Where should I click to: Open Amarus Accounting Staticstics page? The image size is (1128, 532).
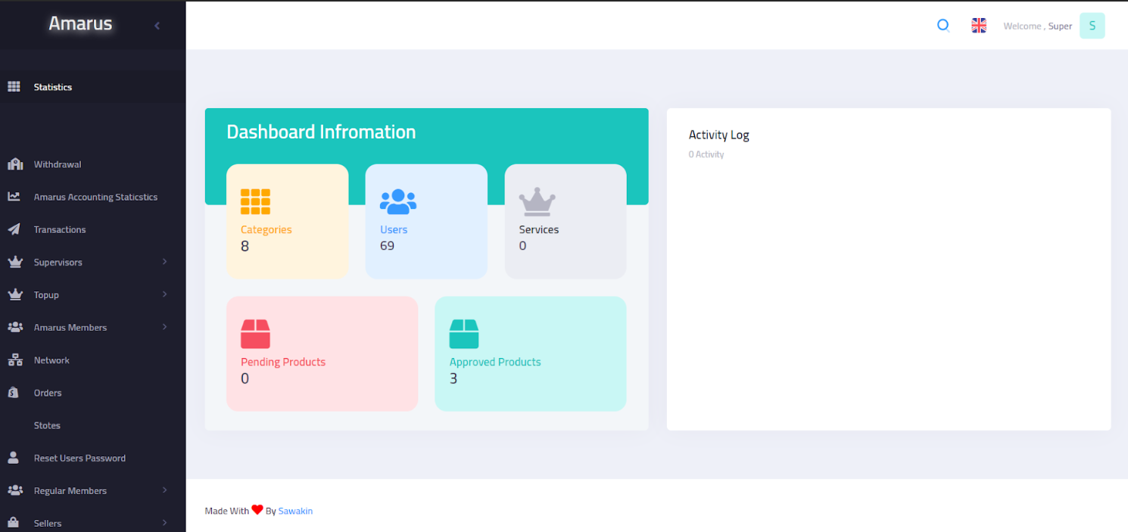[x=95, y=197]
